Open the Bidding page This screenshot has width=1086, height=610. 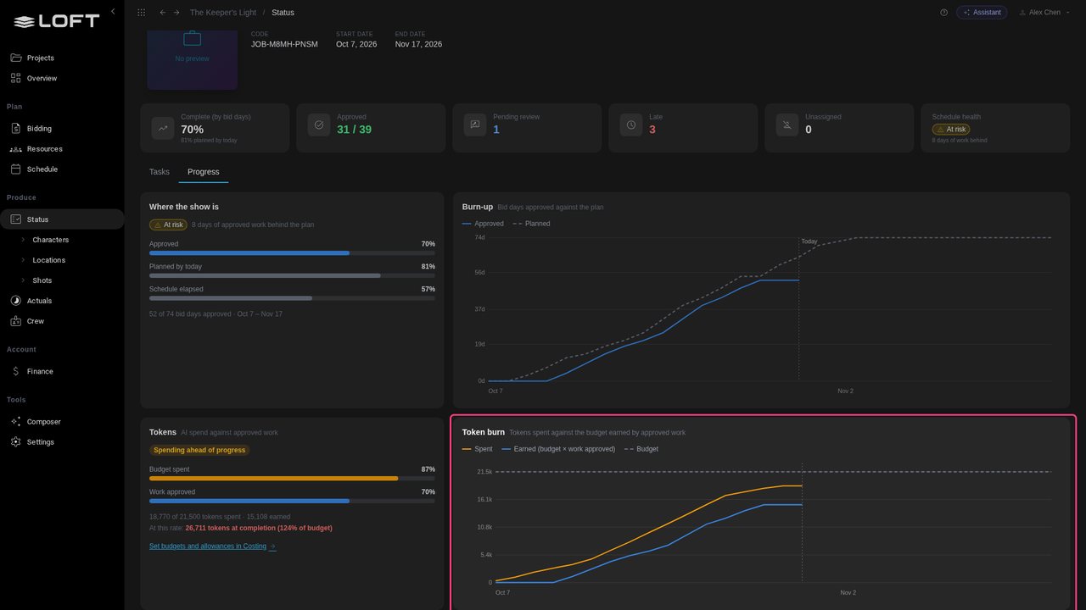tap(62, 129)
